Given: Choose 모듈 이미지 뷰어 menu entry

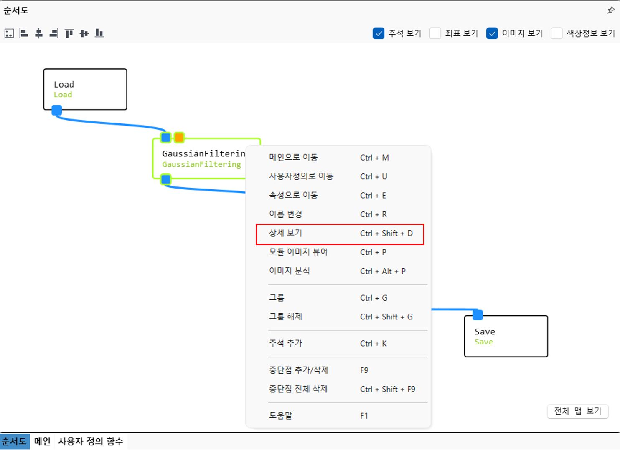Looking at the screenshot, I should [339, 252].
